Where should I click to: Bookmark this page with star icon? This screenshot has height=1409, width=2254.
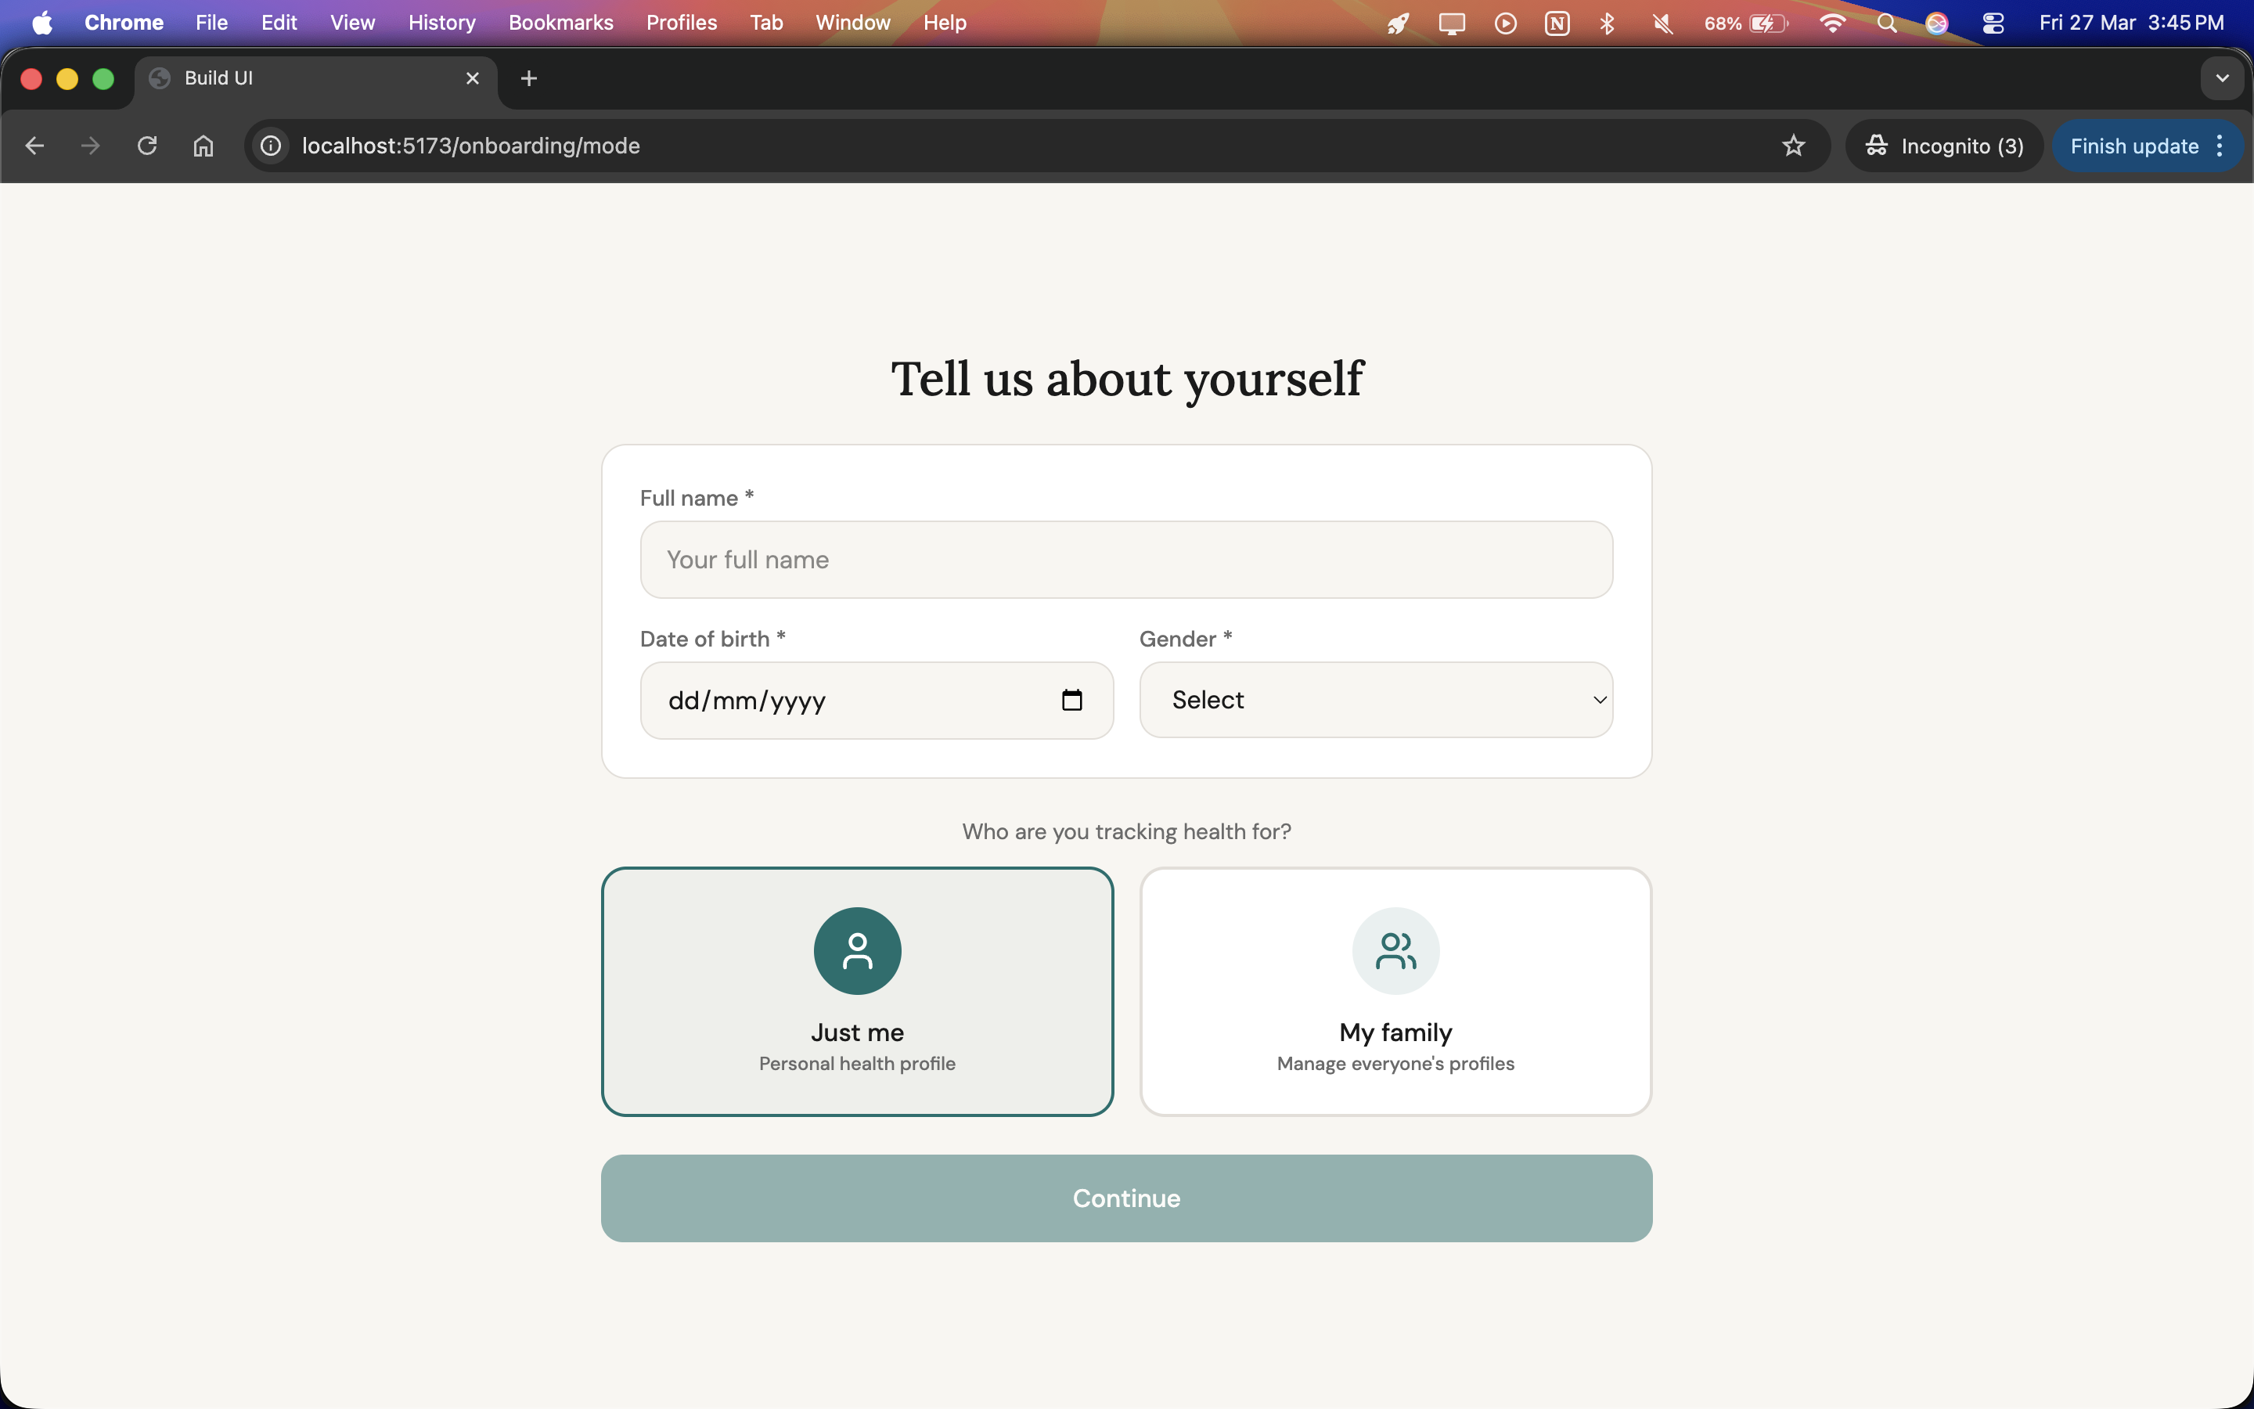(1793, 146)
